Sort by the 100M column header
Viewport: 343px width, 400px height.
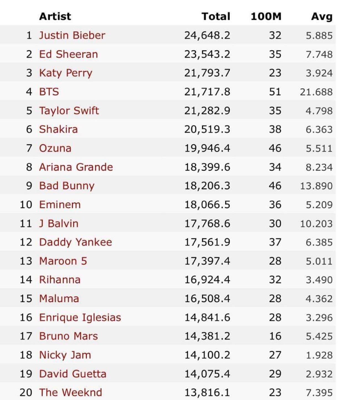click(266, 16)
